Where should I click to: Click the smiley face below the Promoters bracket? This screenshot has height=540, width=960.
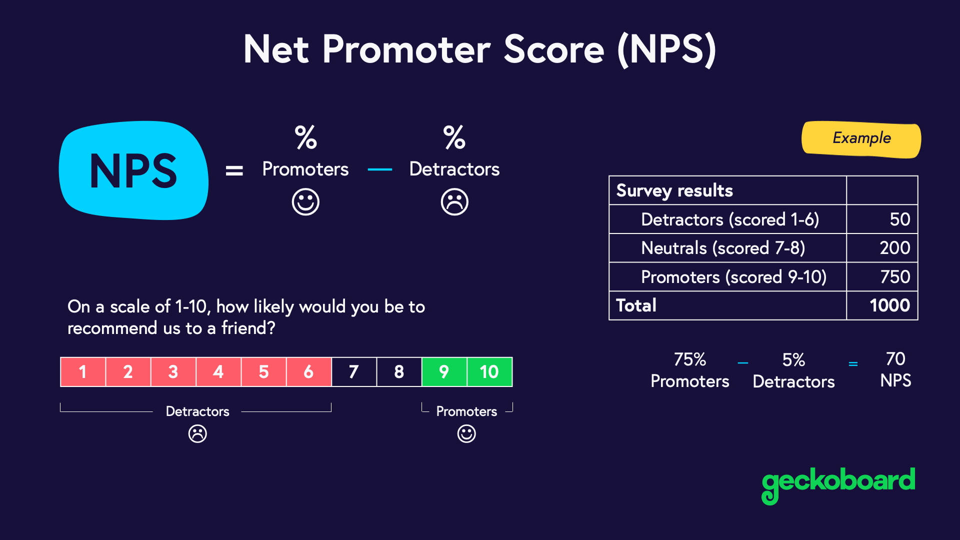(x=466, y=433)
